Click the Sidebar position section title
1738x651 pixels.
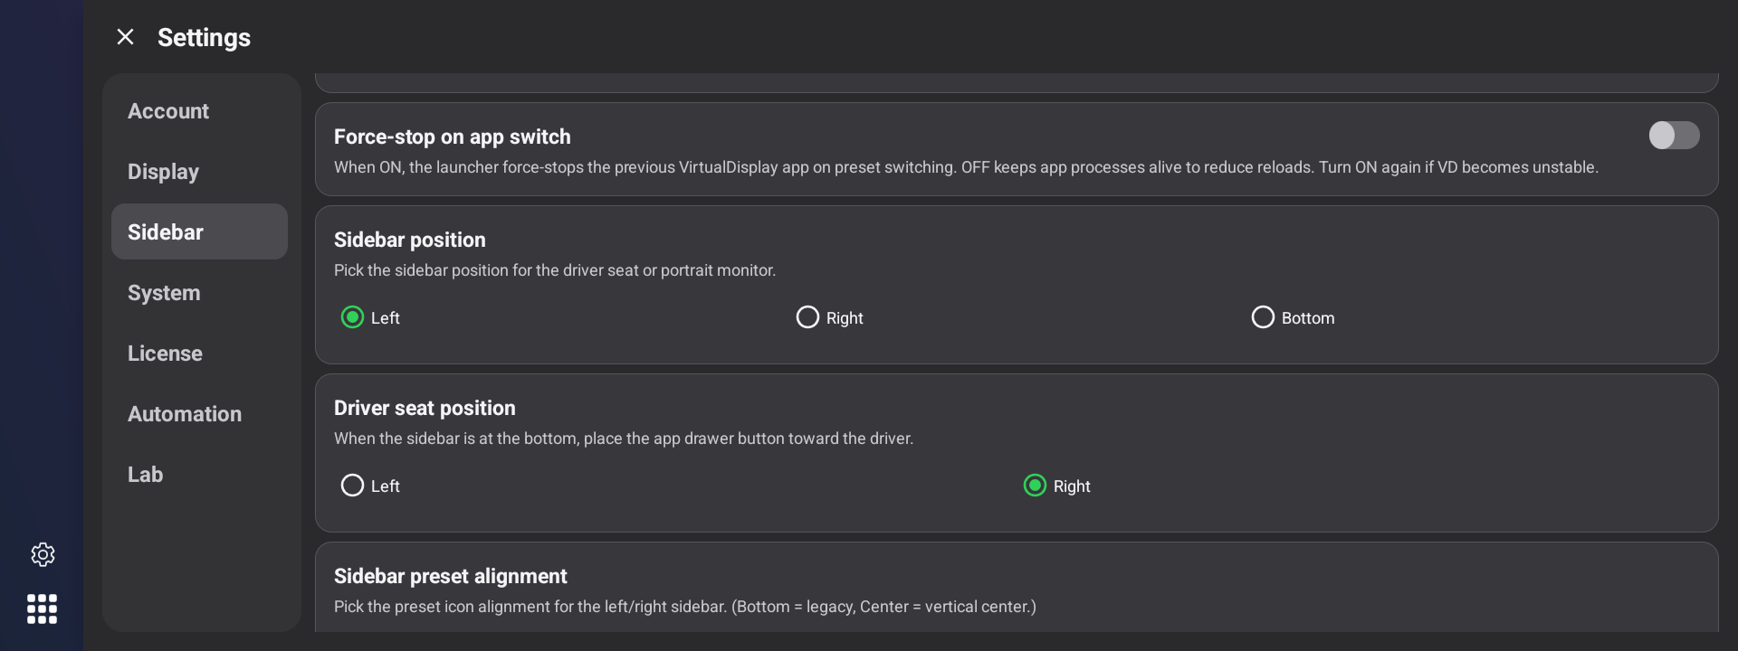click(x=409, y=240)
